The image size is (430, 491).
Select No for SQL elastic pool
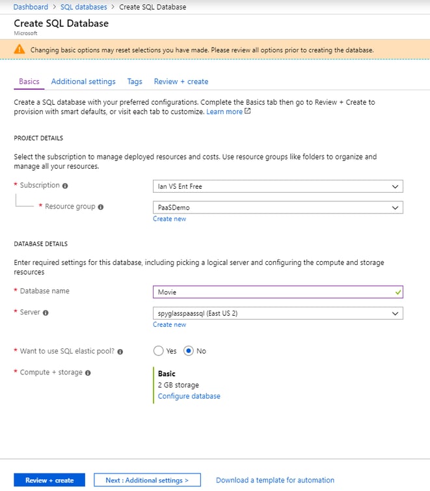pos(189,351)
